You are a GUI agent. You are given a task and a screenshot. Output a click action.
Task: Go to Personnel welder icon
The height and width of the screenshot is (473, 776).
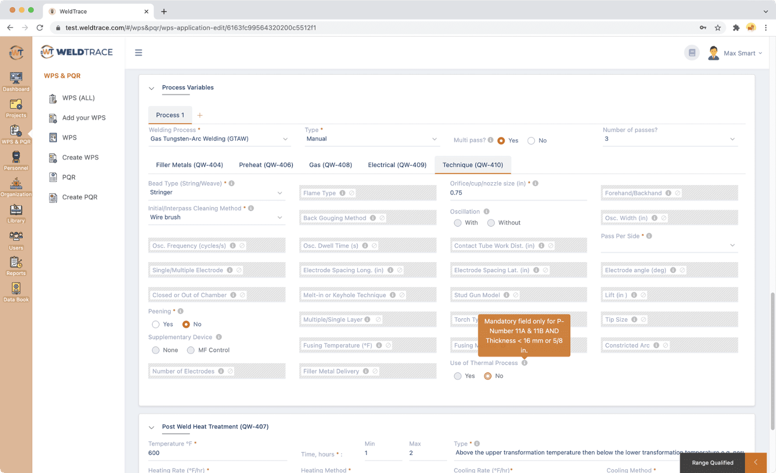16,157
